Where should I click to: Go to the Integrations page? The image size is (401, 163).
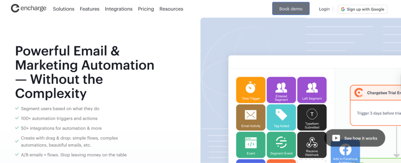point(119,9)
